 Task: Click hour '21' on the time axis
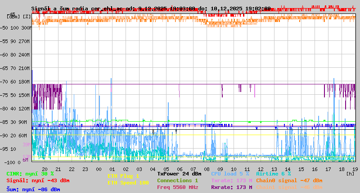point(58,169)
